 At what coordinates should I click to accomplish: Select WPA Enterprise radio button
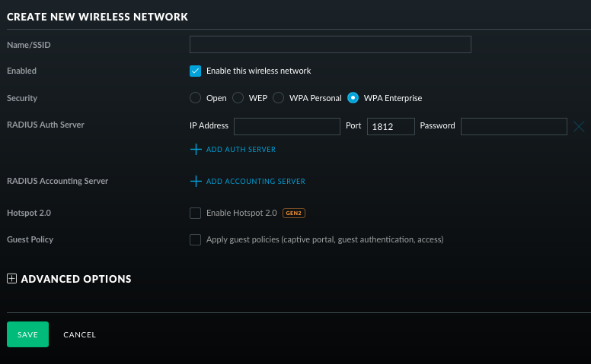[x=353, y=98]
